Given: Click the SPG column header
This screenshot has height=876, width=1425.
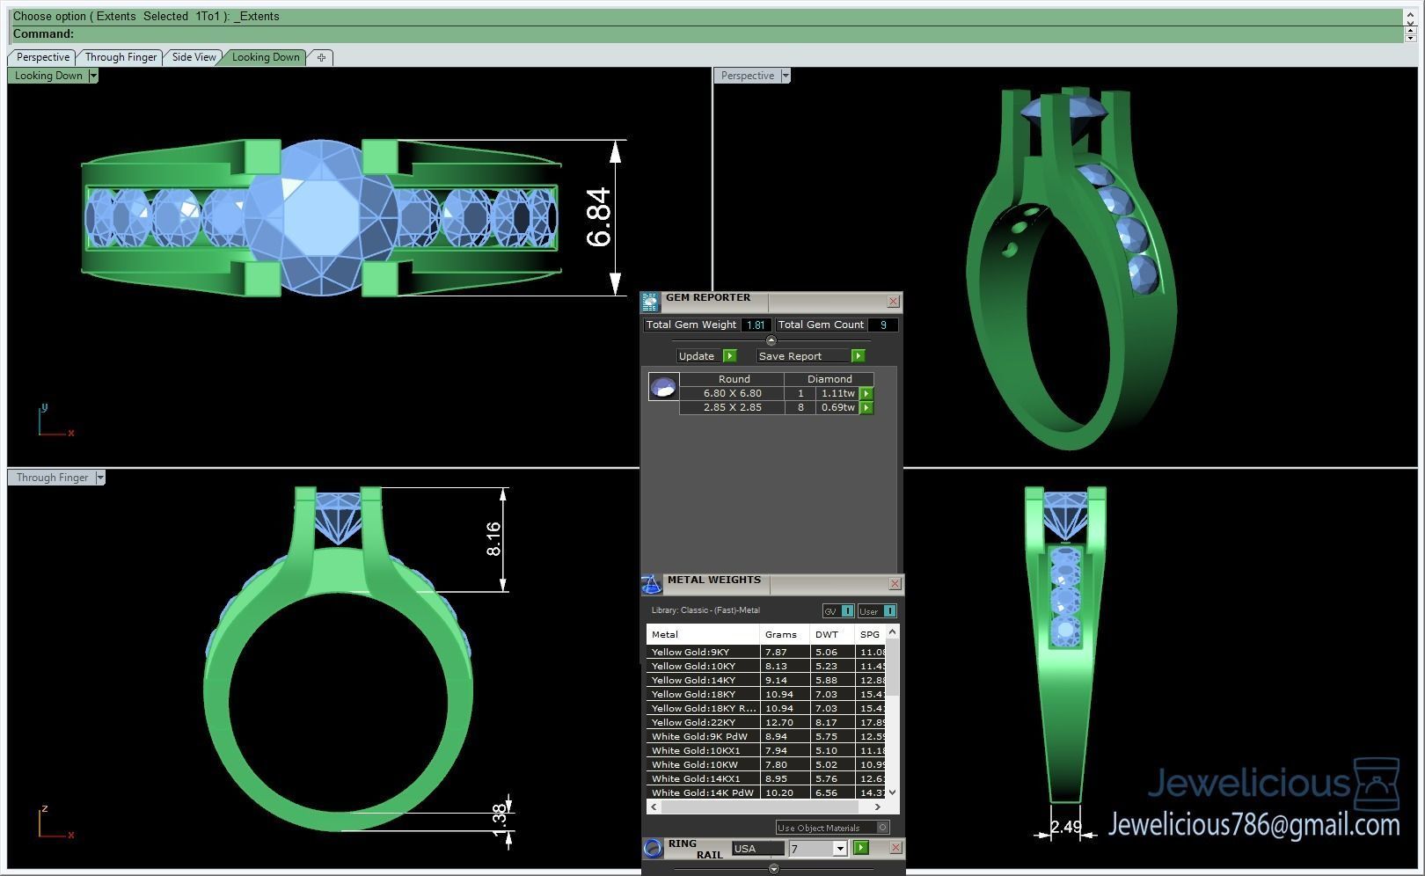Looking at the screenshot, I should coord(871,634).
